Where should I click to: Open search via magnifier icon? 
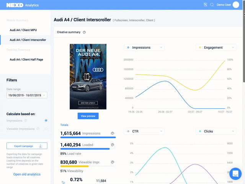click(212, 5)
